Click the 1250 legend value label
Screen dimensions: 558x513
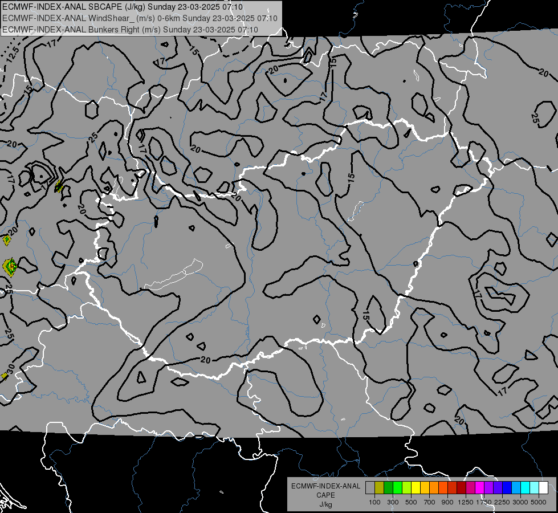pyautogui.click(x=466, y=502)
